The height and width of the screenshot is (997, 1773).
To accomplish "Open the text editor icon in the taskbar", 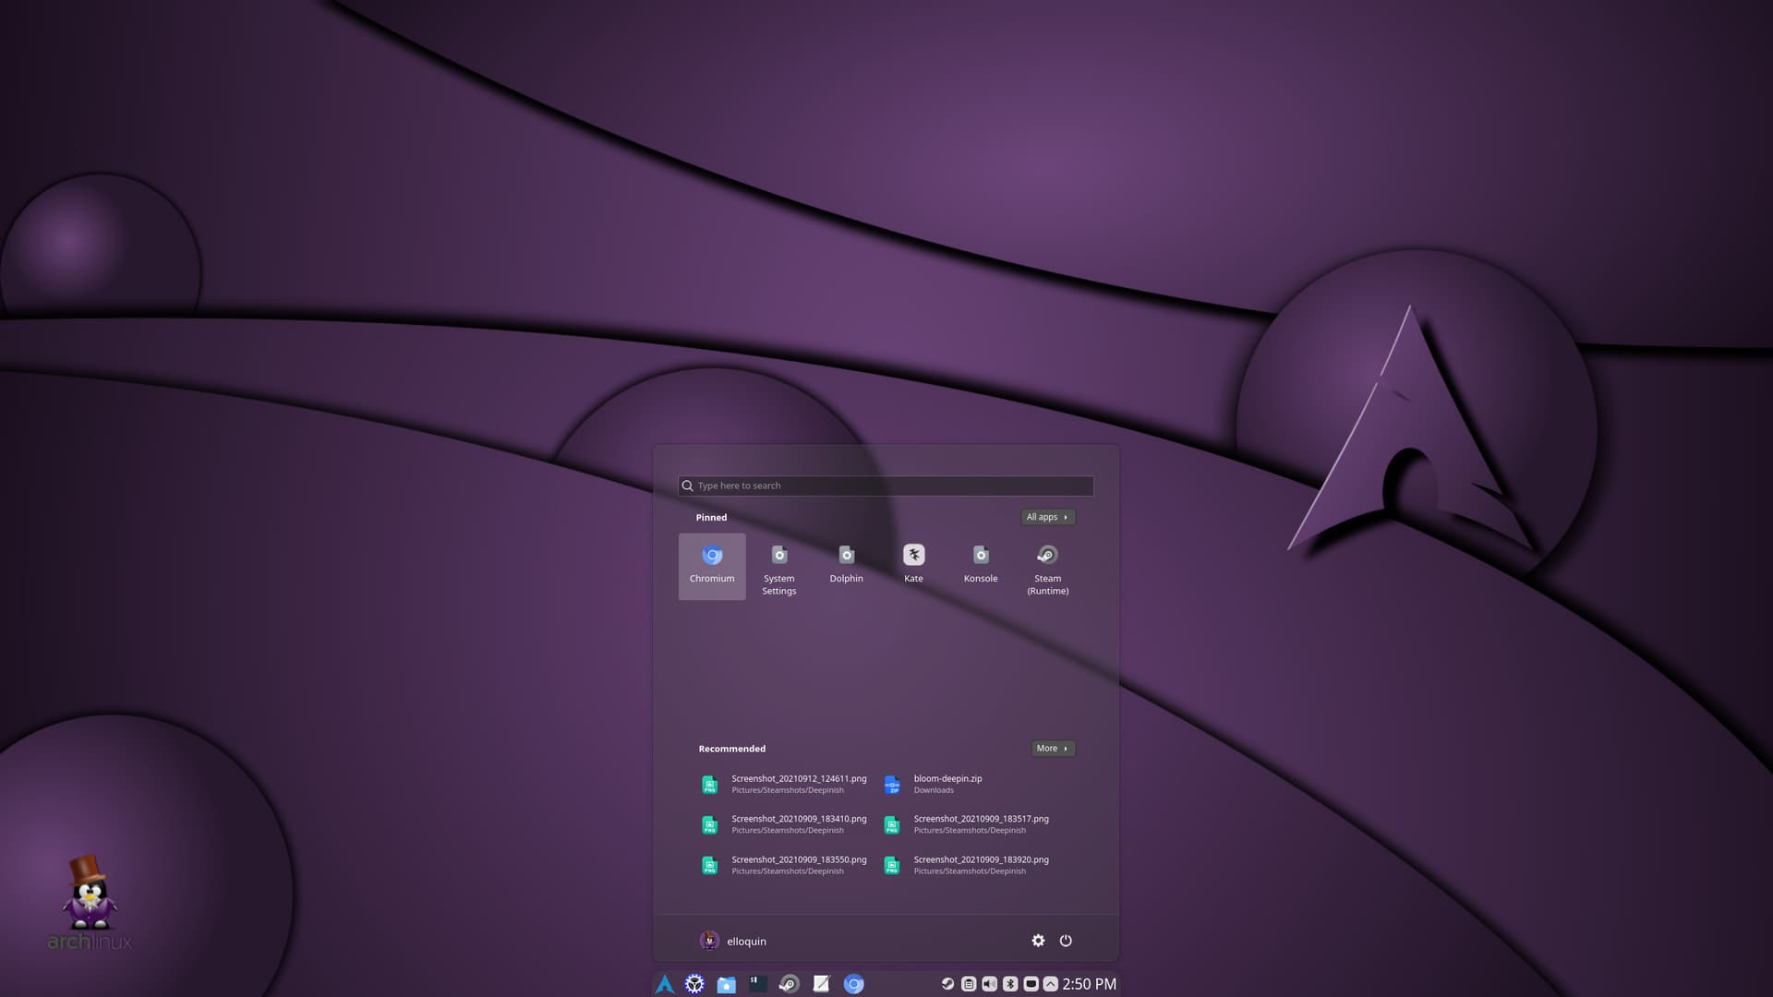I will click(822, 984).
